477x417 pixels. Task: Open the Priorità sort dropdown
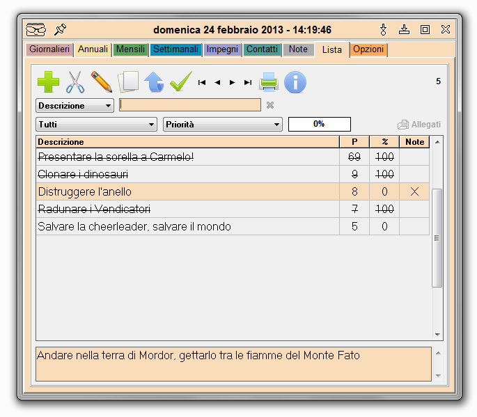click(223, 125)
